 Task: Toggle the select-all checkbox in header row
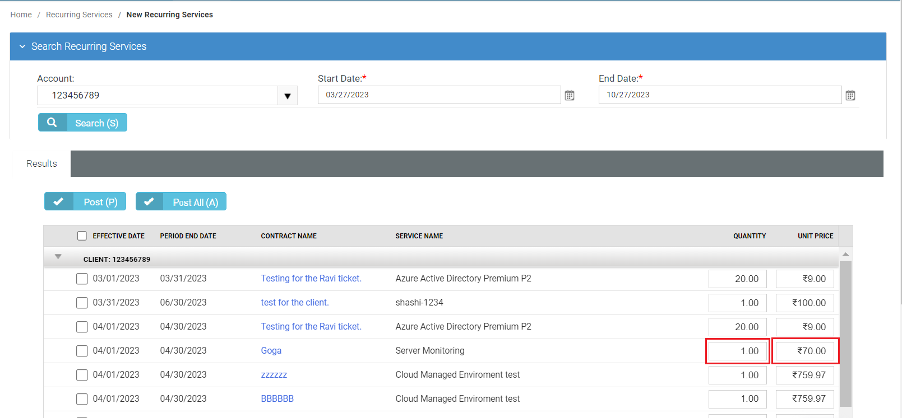point(82,236)
